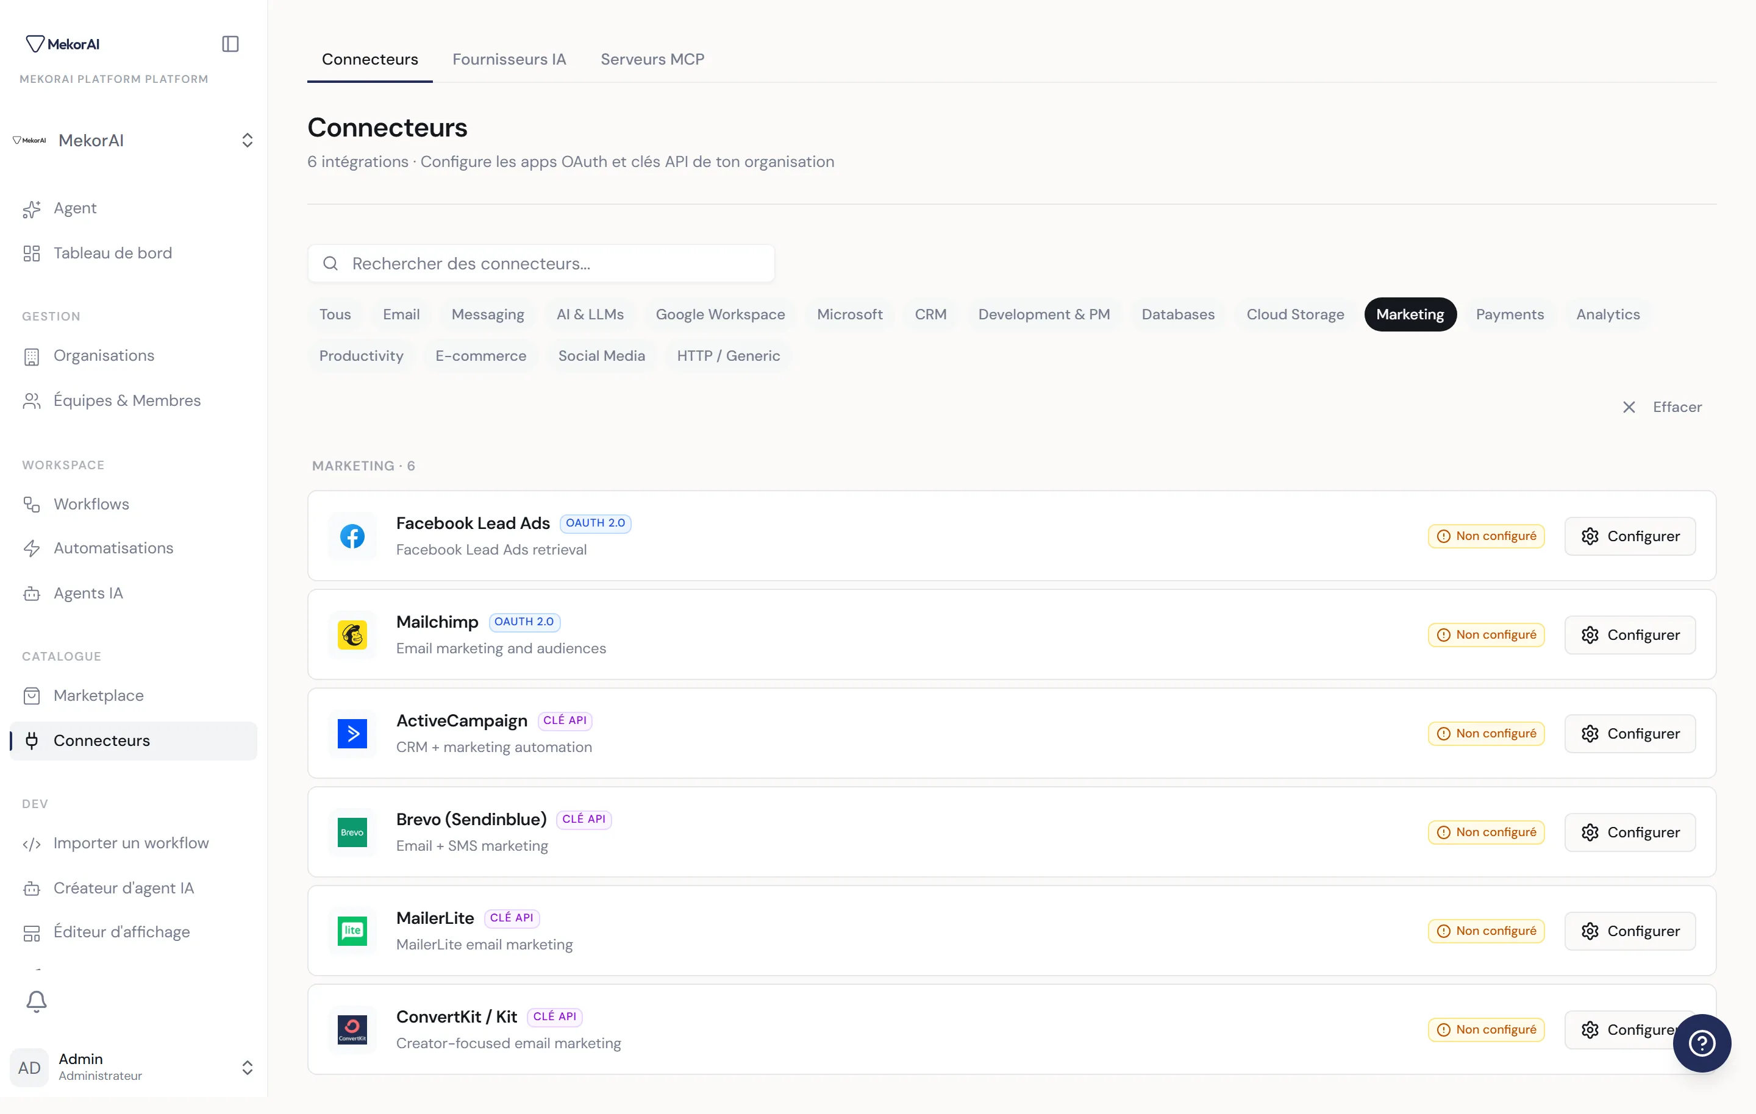Filter connectors by Google Workspace
Screen dimensions: 1756x1114
719,314
